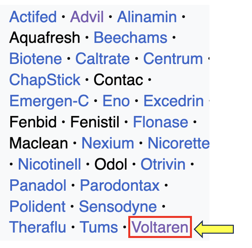The height and width of the screenshot is (248, 252).
Task: Click the highlighted Voltaren link
Action: [x=160, y=227]
